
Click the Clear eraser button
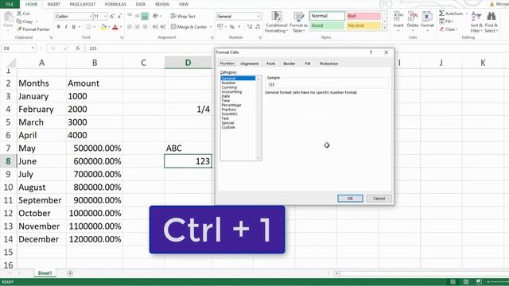tap(449, 29)
